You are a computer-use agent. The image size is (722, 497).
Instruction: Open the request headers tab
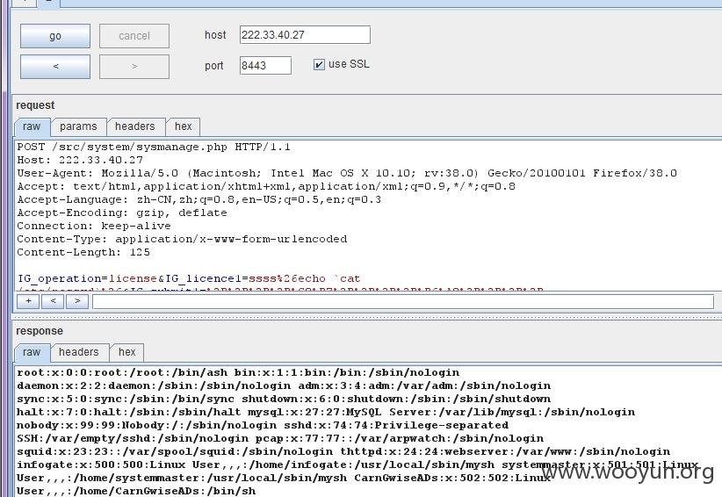135,126
